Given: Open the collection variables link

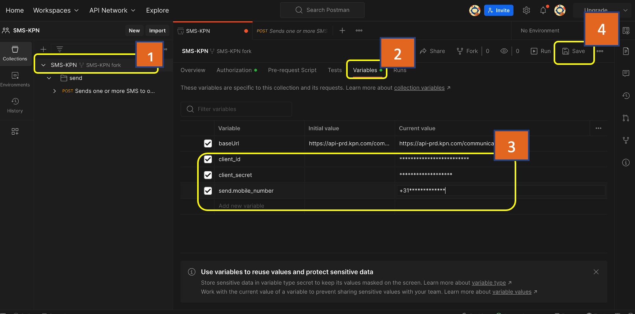Looking at the screenshot, I should (419, 88).
